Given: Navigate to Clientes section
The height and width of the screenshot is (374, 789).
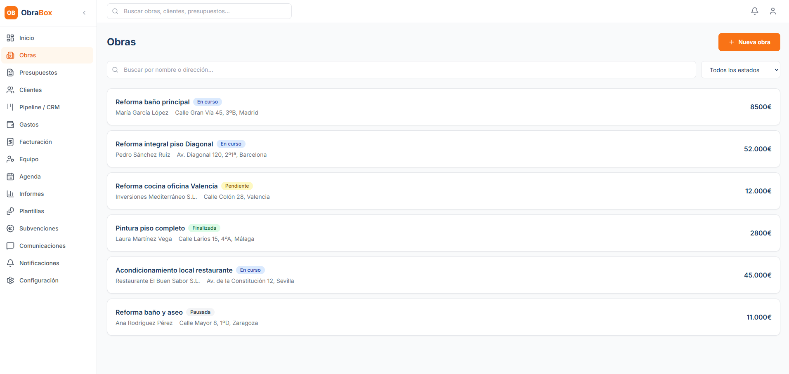Looking at the screenshot, I should (47, 90).
